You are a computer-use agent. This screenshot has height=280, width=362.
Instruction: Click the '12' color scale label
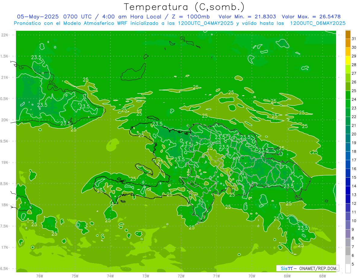[354, 204]
